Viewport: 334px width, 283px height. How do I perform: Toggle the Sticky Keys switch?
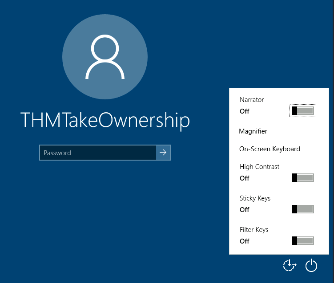pos(303,209)
